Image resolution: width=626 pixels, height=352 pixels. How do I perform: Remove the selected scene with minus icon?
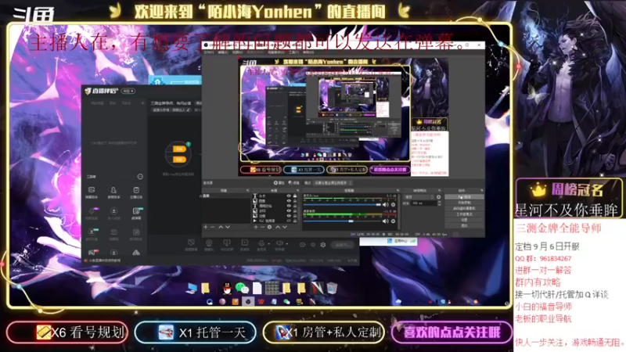pos(212,227)
